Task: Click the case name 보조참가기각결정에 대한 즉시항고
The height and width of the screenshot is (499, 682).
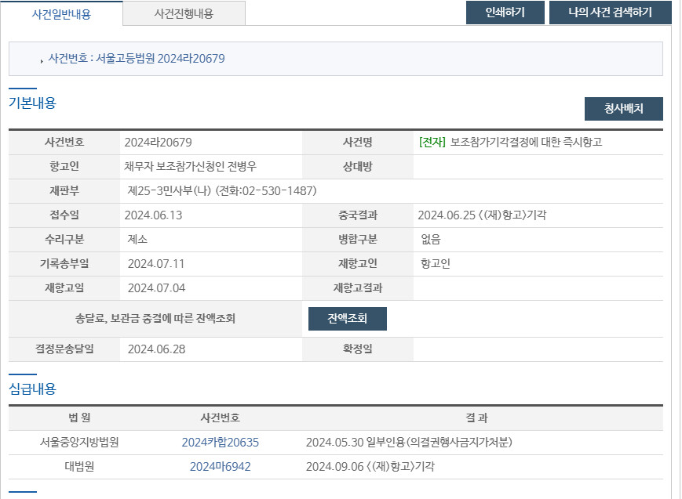Action: [x=526, y=142]
